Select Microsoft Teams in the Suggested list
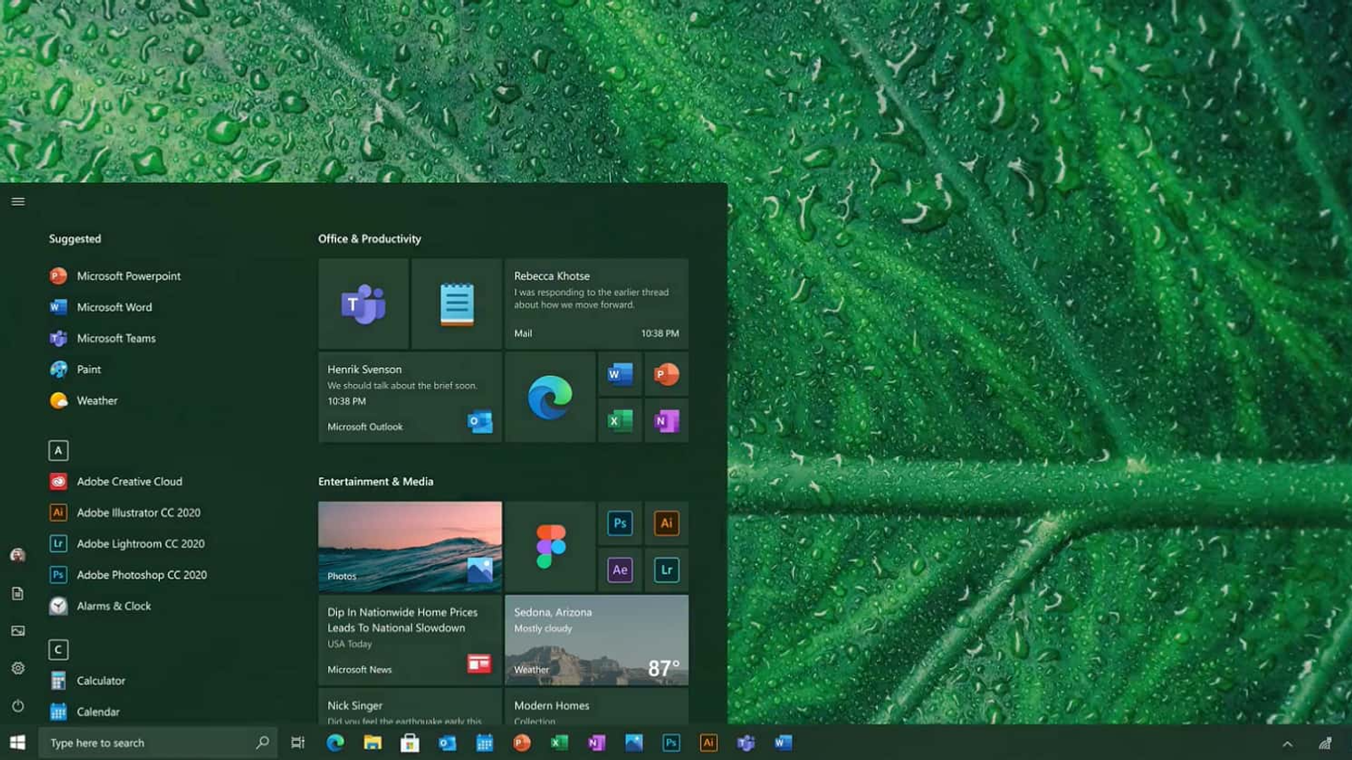 [x=102, y=339]
